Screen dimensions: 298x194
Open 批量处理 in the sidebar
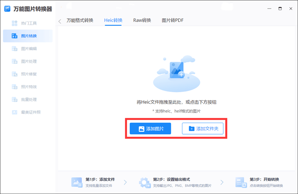tap(28, 99)
